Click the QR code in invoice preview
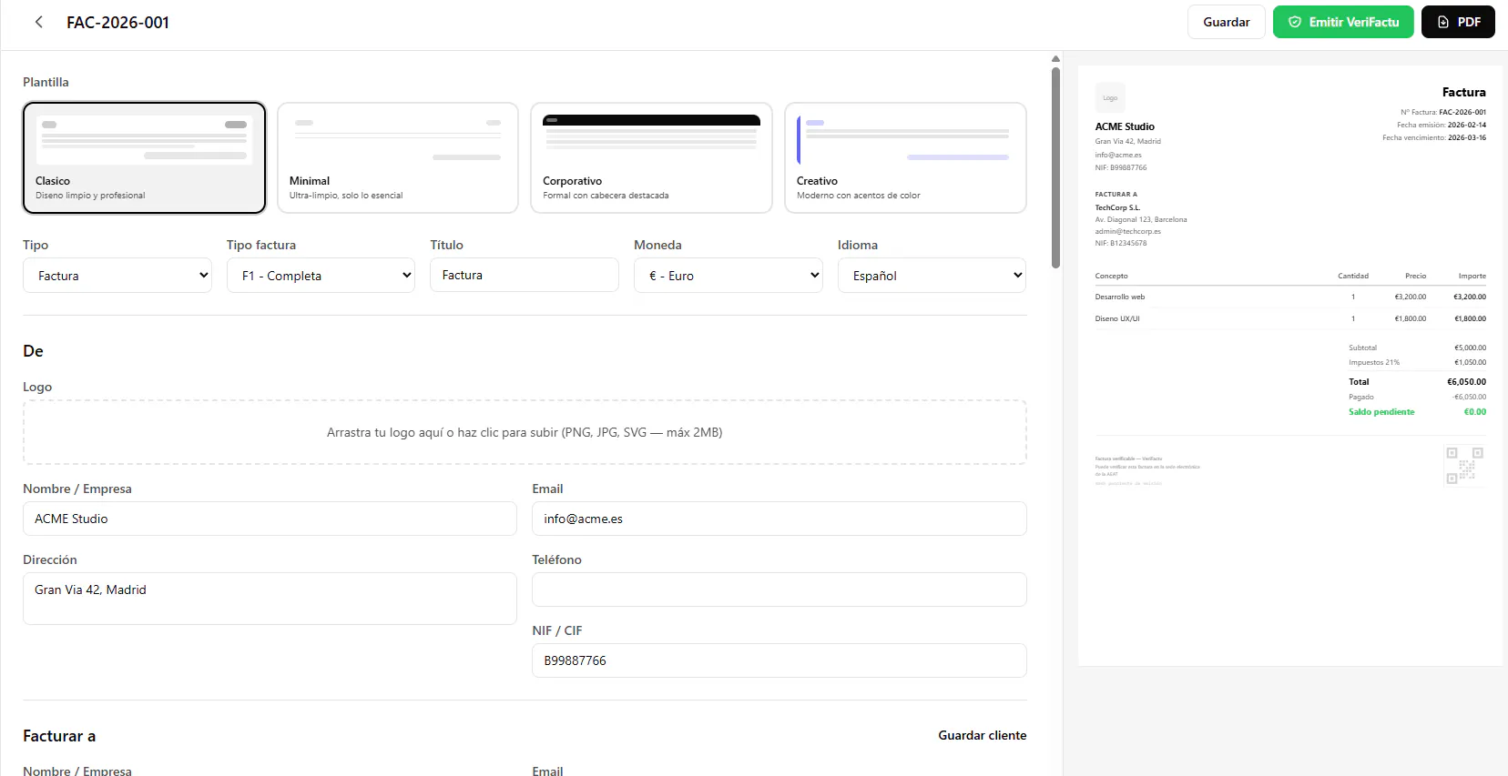Image resolution: width=1508 pixels, height=776 pixels. 1465,465
